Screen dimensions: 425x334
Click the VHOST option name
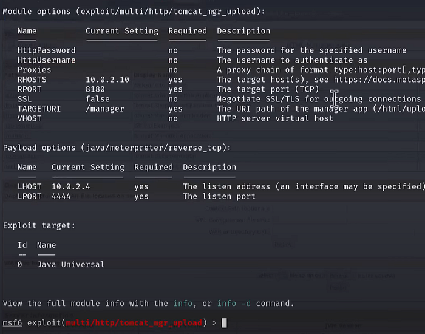click(30, 119)
